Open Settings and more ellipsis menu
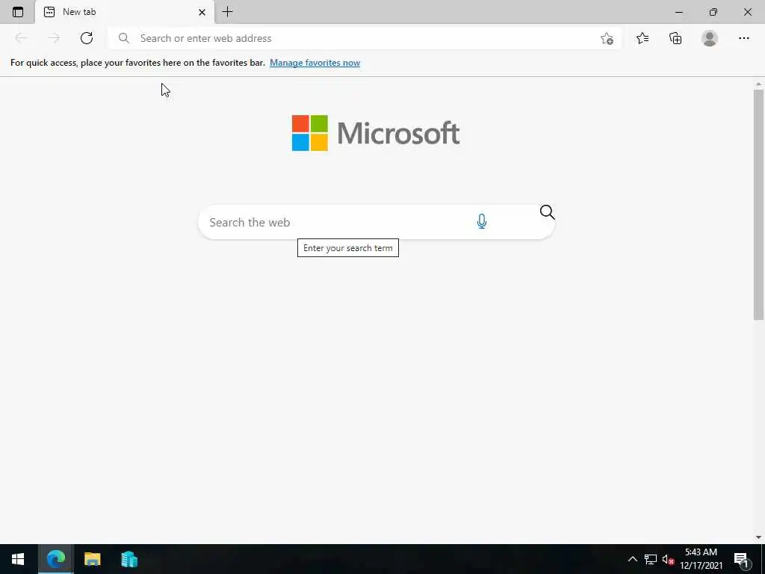The width and height of the screenshot is (765, 574). pyautogui.click(x=743, y=38)
